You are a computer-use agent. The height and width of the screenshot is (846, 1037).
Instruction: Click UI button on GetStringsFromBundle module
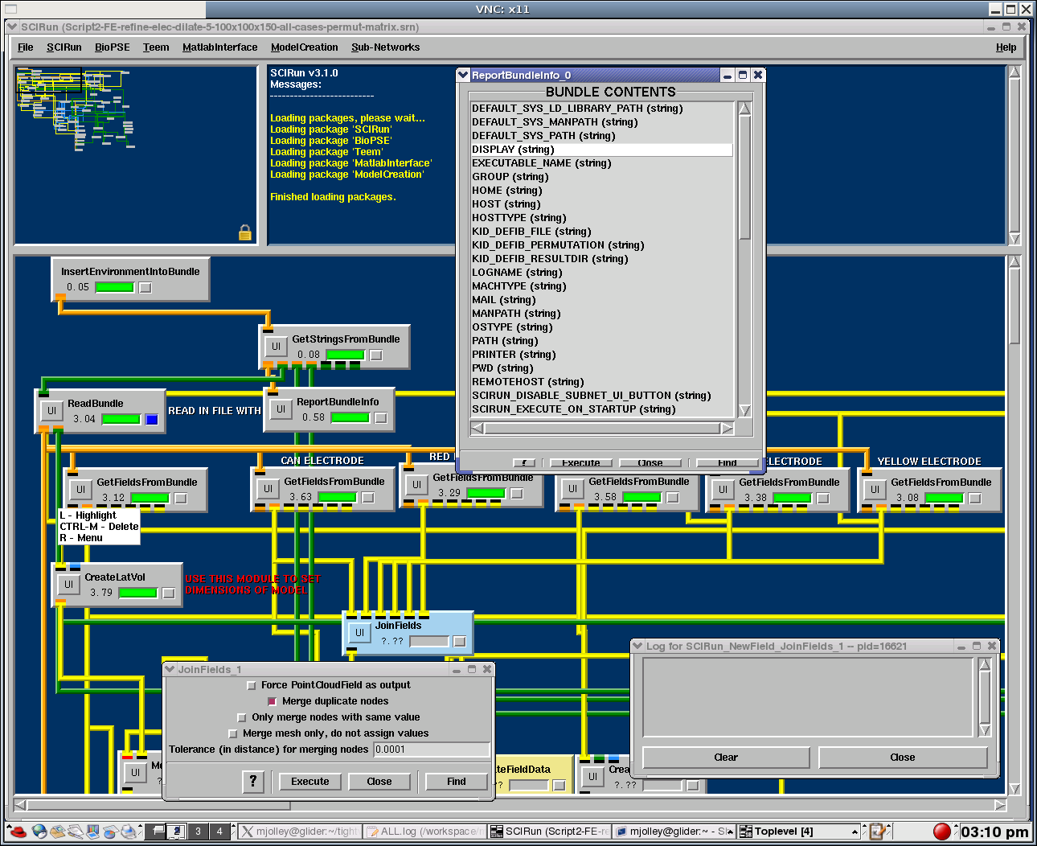tap(276, 347)
